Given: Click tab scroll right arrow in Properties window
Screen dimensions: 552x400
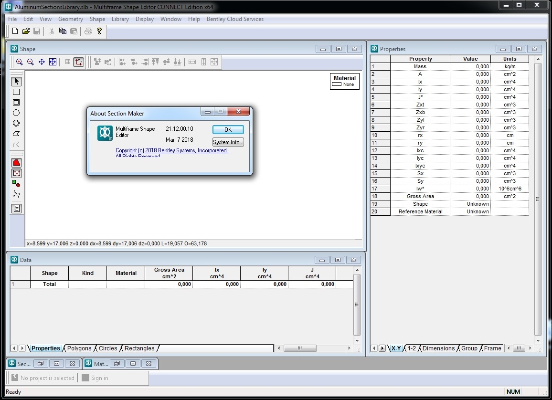Looking at the screenshot, I should coord(382,348).
